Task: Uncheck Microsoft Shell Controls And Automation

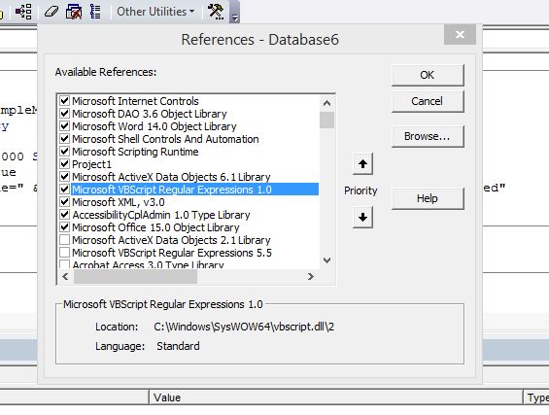Action: pos(64,139)
